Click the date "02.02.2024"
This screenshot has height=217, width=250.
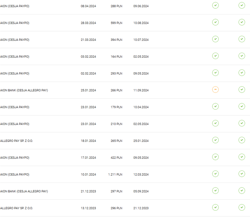click(x=88, y=73)
